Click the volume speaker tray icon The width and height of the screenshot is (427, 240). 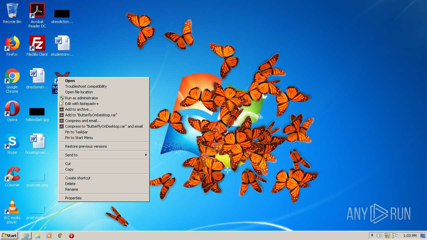coord(379,236)
